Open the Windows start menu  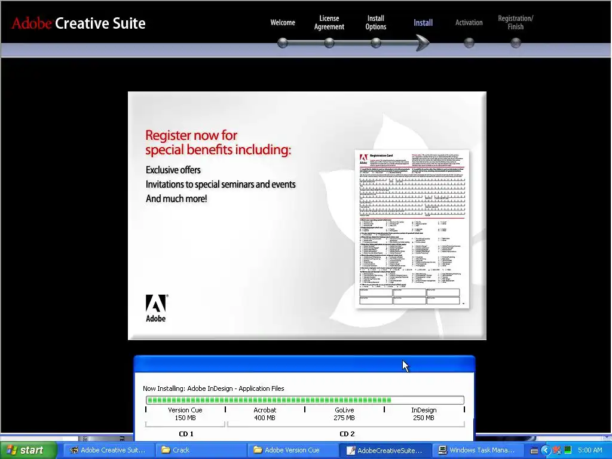tap(27, 450)
